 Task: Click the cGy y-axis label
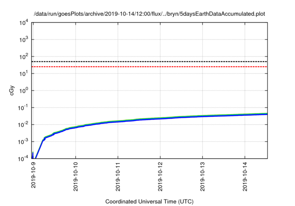[x=12, y=91]
